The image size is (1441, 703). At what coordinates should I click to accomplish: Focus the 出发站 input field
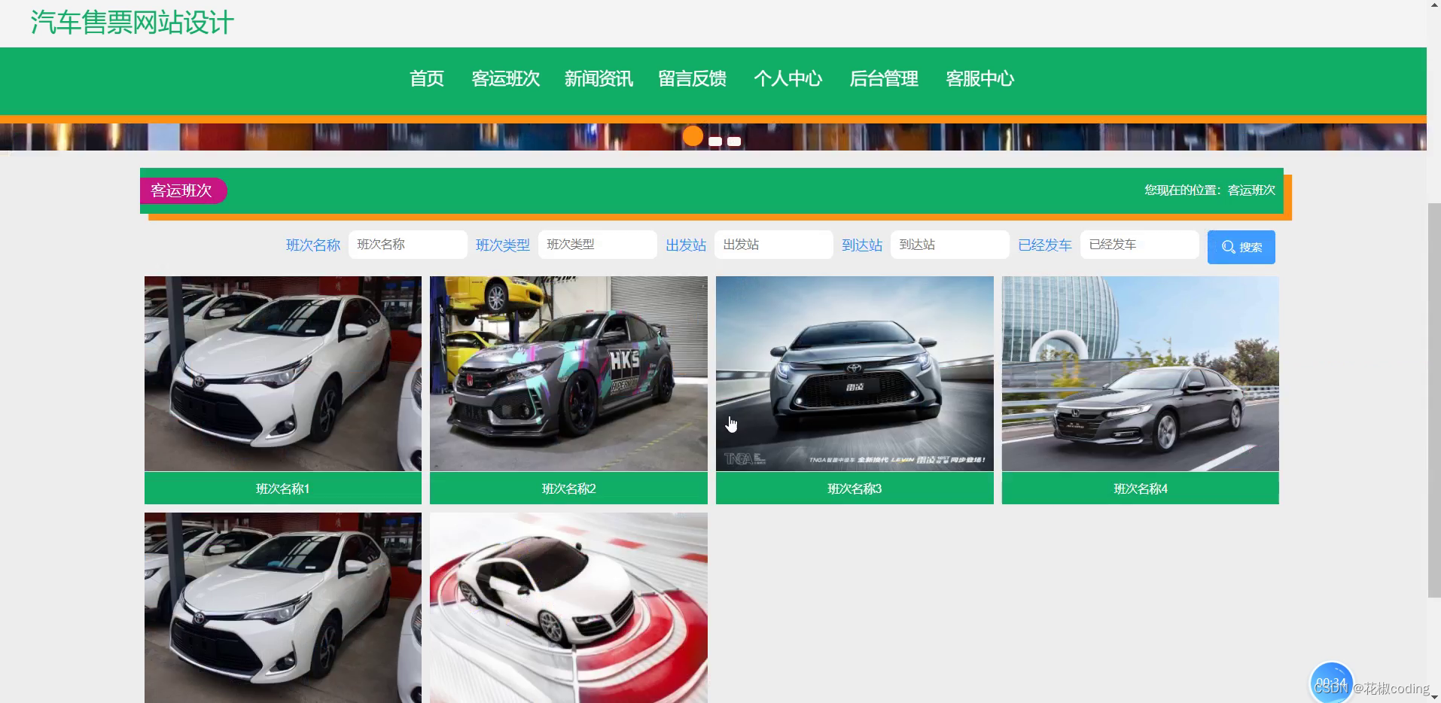pyautogui.click(x=773, y=245)
